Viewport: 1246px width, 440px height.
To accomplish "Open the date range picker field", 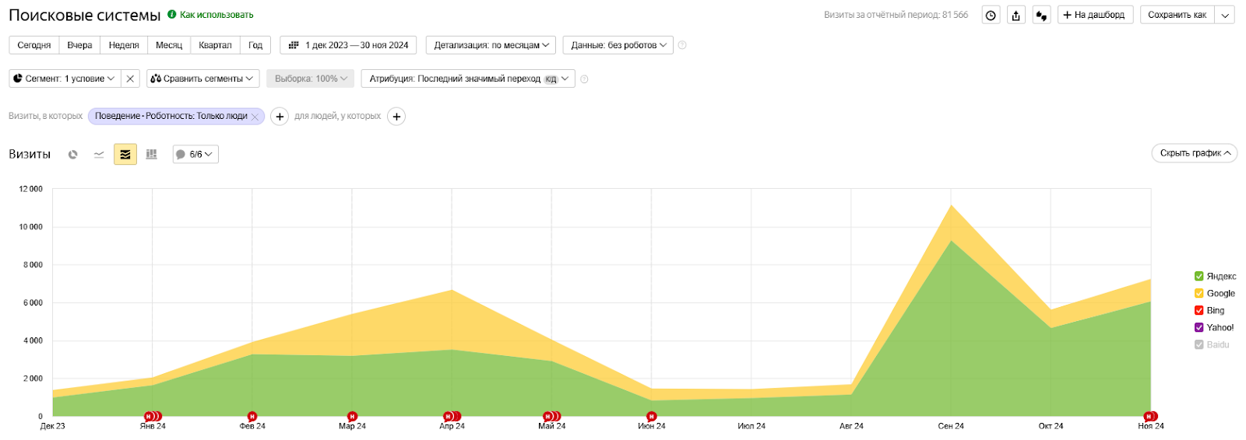I will point(348,45).
